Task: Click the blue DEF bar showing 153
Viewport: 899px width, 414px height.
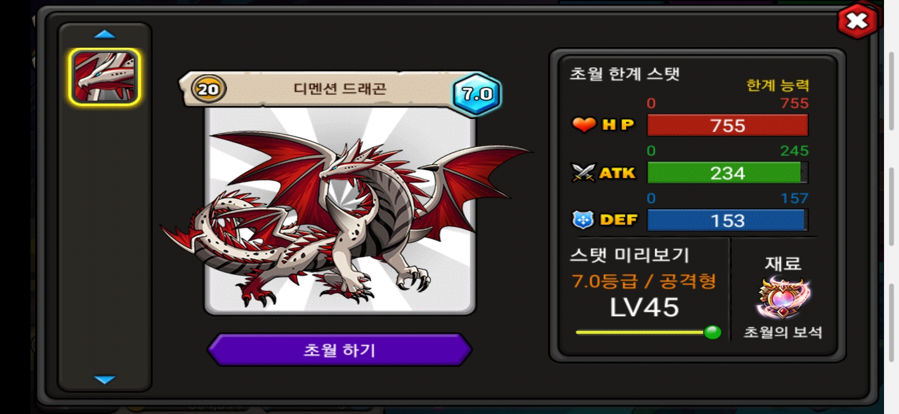Action: pos(727,220)
